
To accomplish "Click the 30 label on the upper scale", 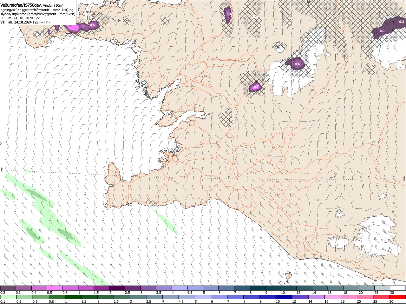I will [392, 293].
